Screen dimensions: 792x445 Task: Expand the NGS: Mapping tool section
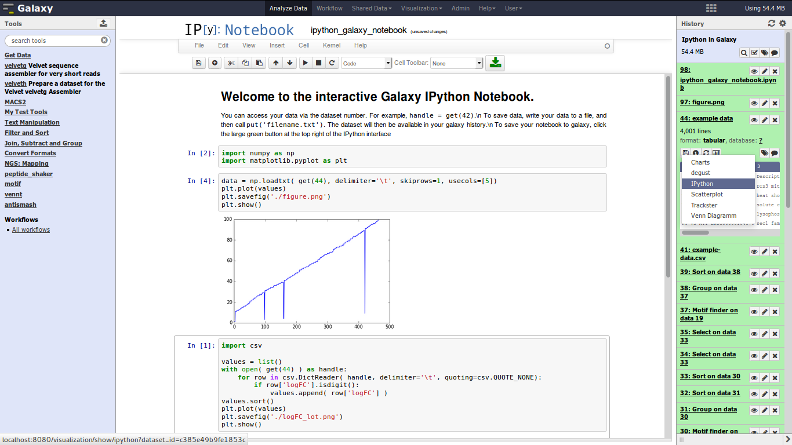[x=27, y=163]
